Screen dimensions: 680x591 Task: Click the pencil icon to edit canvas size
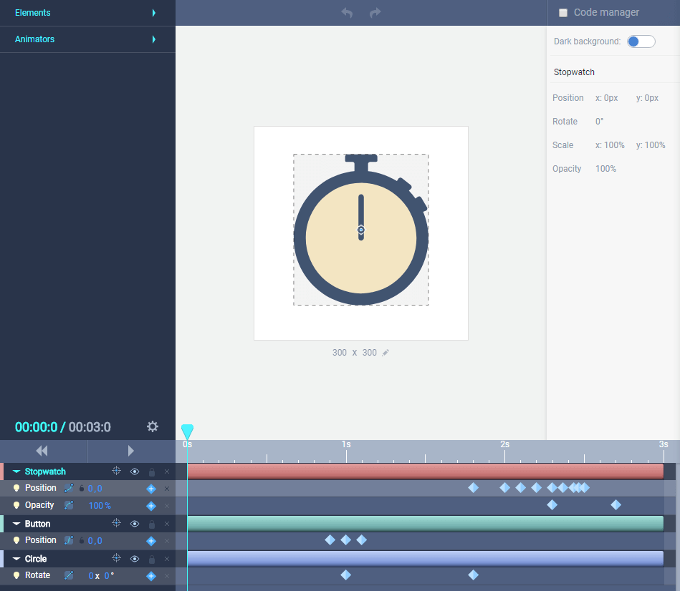point(386,352)
